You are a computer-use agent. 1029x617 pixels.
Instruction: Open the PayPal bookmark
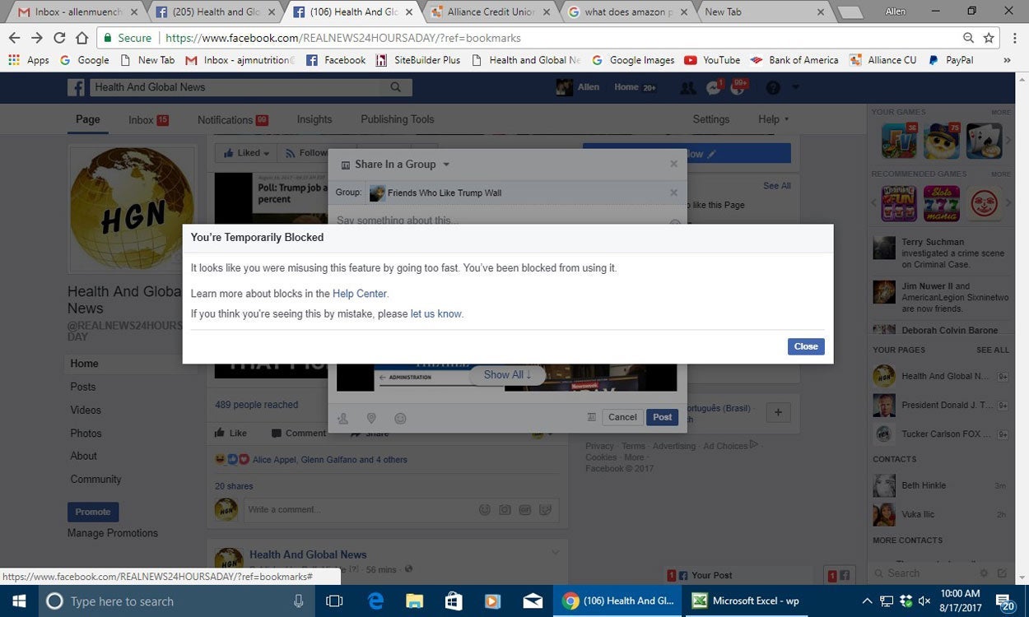tap(951, 60)
